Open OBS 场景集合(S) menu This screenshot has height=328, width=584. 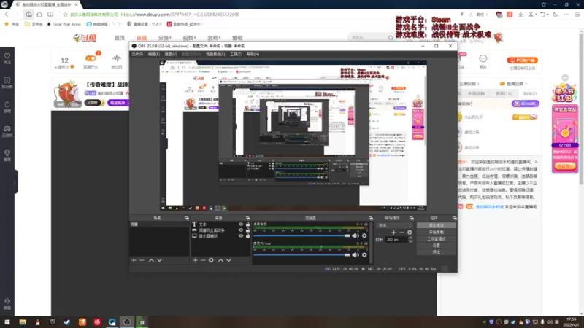(215, 54)
